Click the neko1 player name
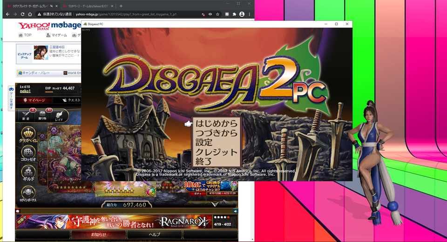The height and width of the screenshot is (242, 447). click(25, 91)
